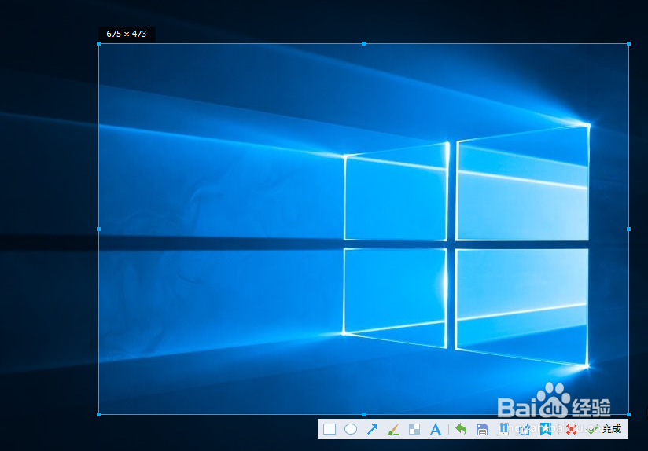Select the text 'A' tool
The width and height of the screenshot is (648, 451).
tap(435, 430)
